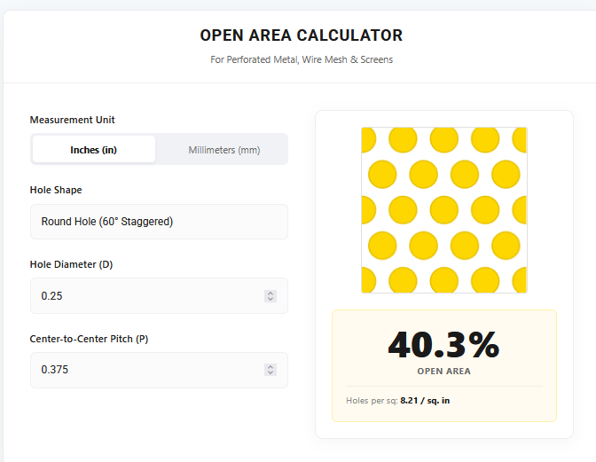Click the Center-to-Center Pitch input field
The image size is (596, 462).
click(159, 370)
